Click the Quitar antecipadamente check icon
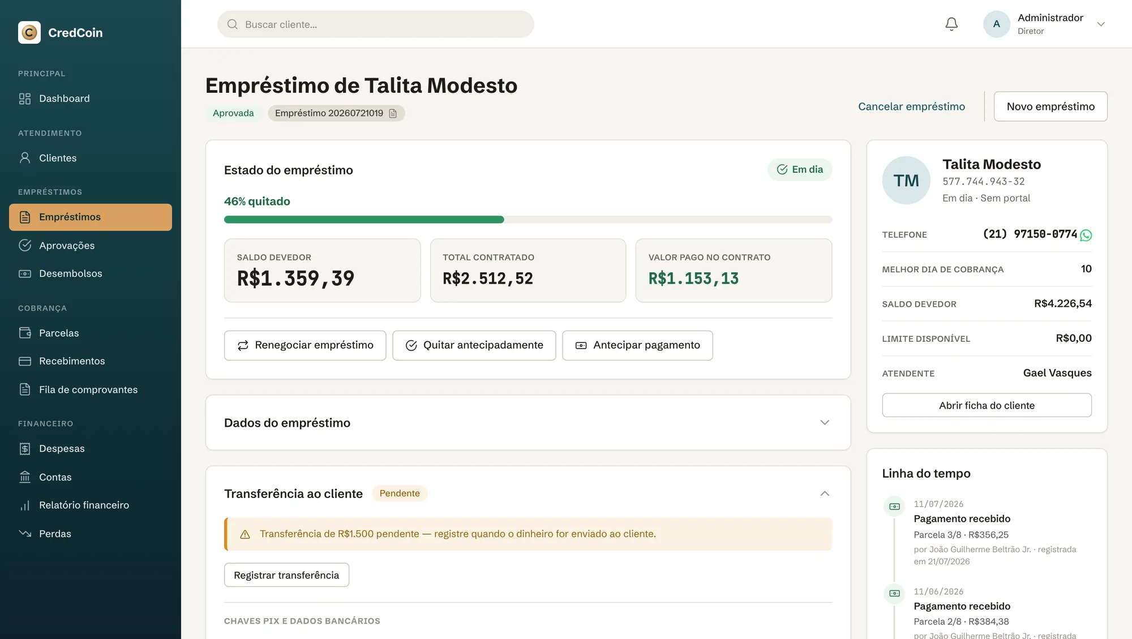 (x=411, y=345)
